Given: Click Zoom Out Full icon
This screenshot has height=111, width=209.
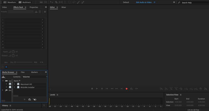Looking at the screenshot, I should point(181,89).
